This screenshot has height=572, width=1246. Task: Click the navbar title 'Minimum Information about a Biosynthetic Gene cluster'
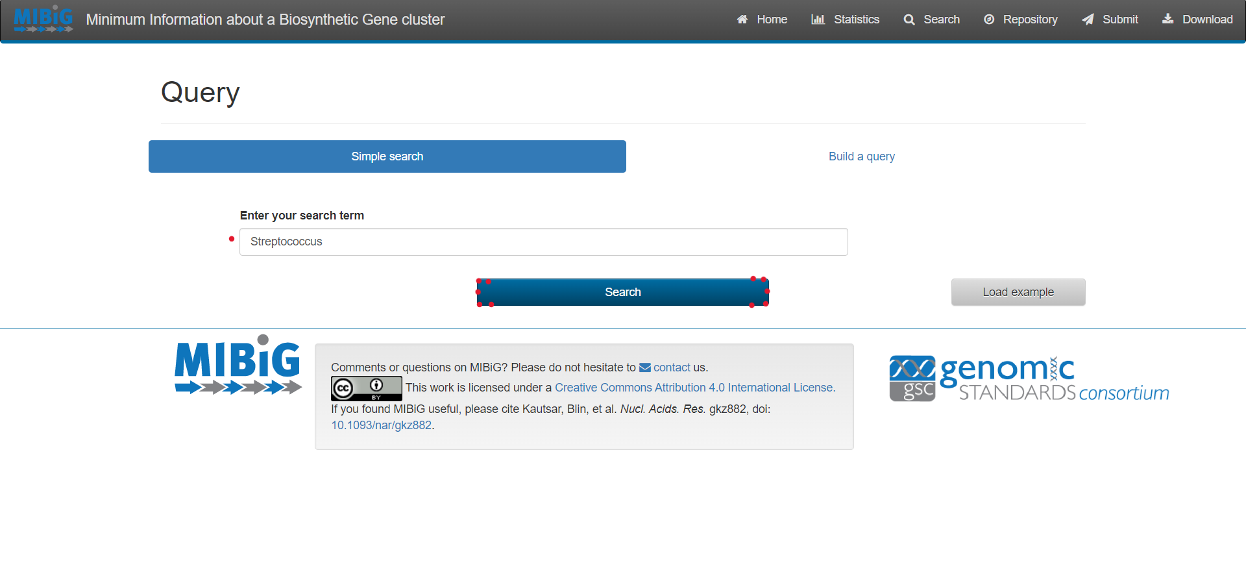265,19
